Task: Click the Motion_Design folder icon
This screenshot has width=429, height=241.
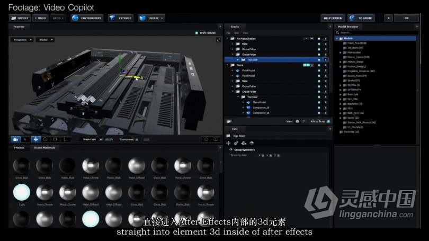Action: [x=345, y=62]
